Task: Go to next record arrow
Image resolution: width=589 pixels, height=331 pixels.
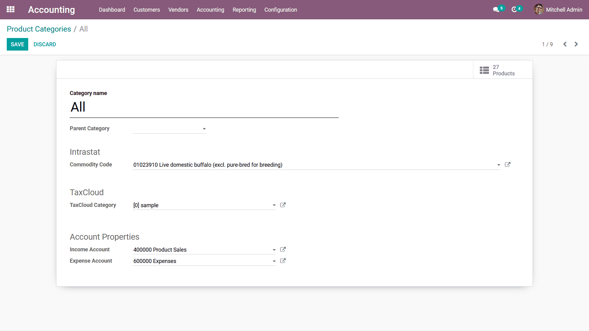Action: click(576, 44)
